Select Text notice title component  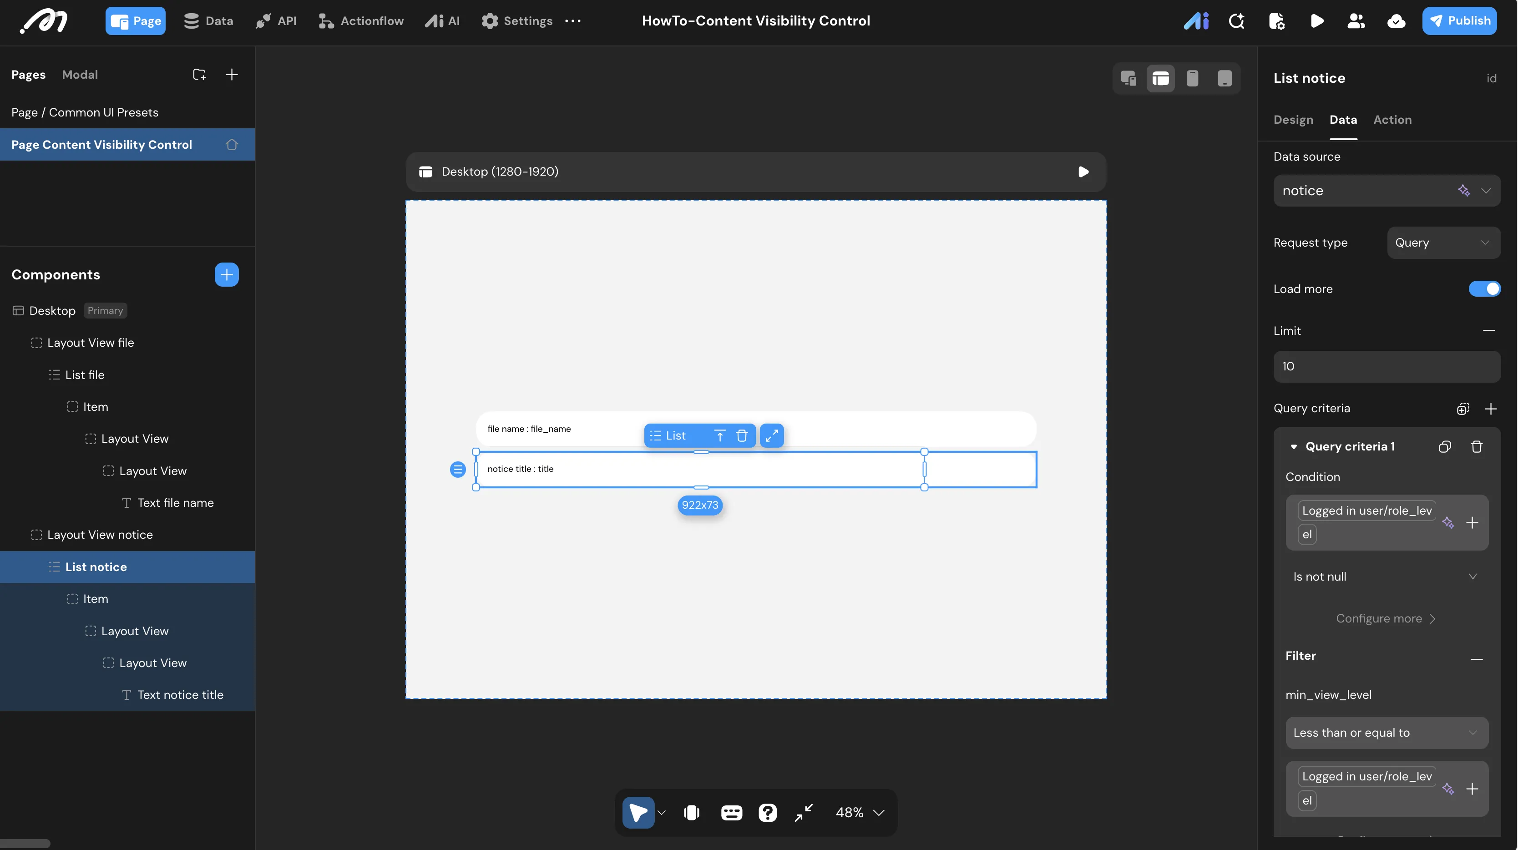[127, 695]
